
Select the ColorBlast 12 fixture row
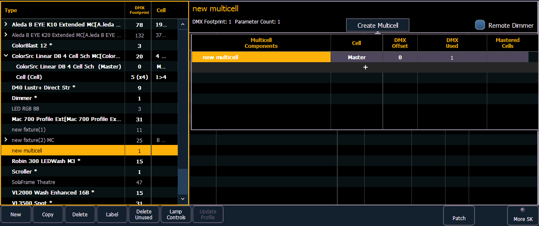89,46
